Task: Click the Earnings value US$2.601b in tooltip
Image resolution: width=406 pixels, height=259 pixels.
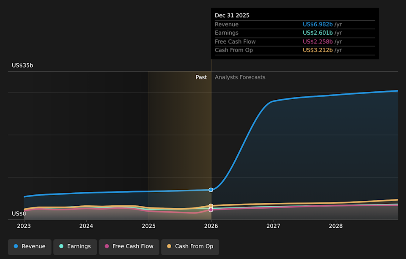Action: tap(318, 33)
